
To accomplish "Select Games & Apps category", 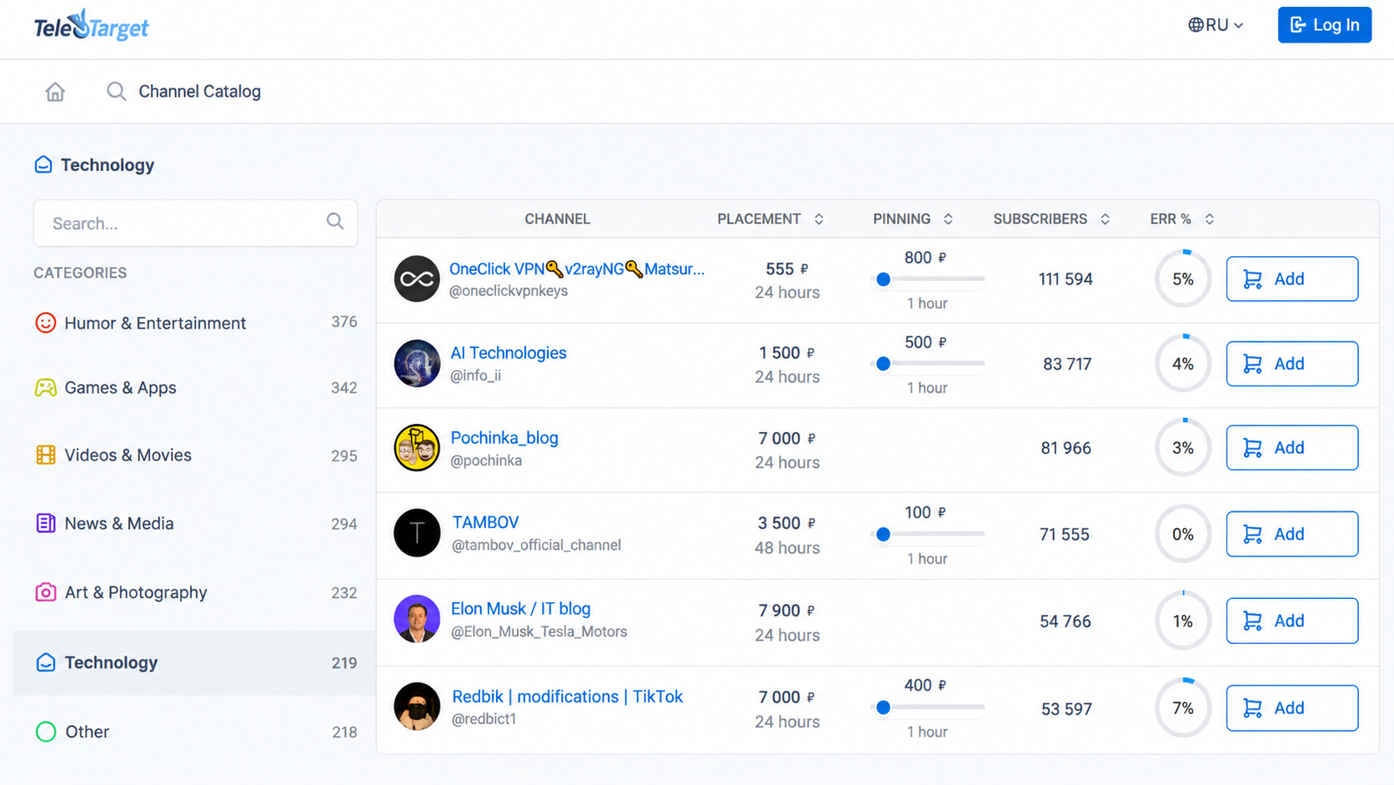I will coord(195,388).
